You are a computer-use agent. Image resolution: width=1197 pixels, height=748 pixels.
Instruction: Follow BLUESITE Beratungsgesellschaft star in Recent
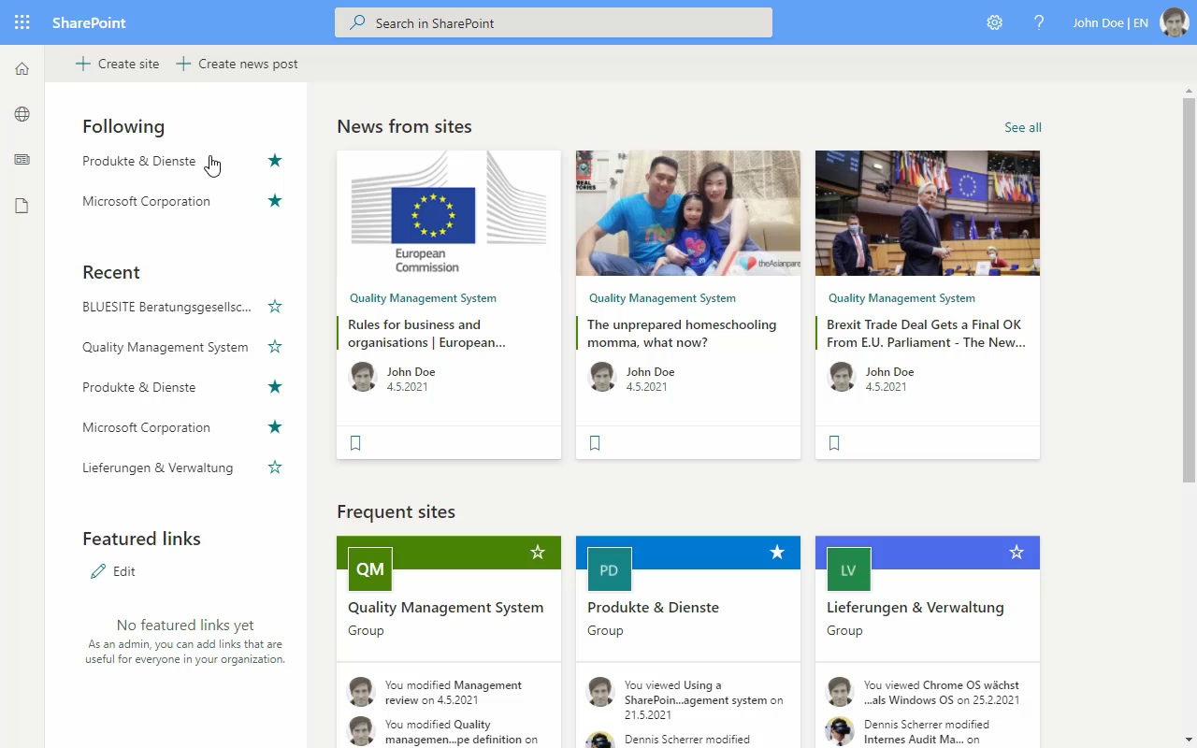(x=275, y=307)
